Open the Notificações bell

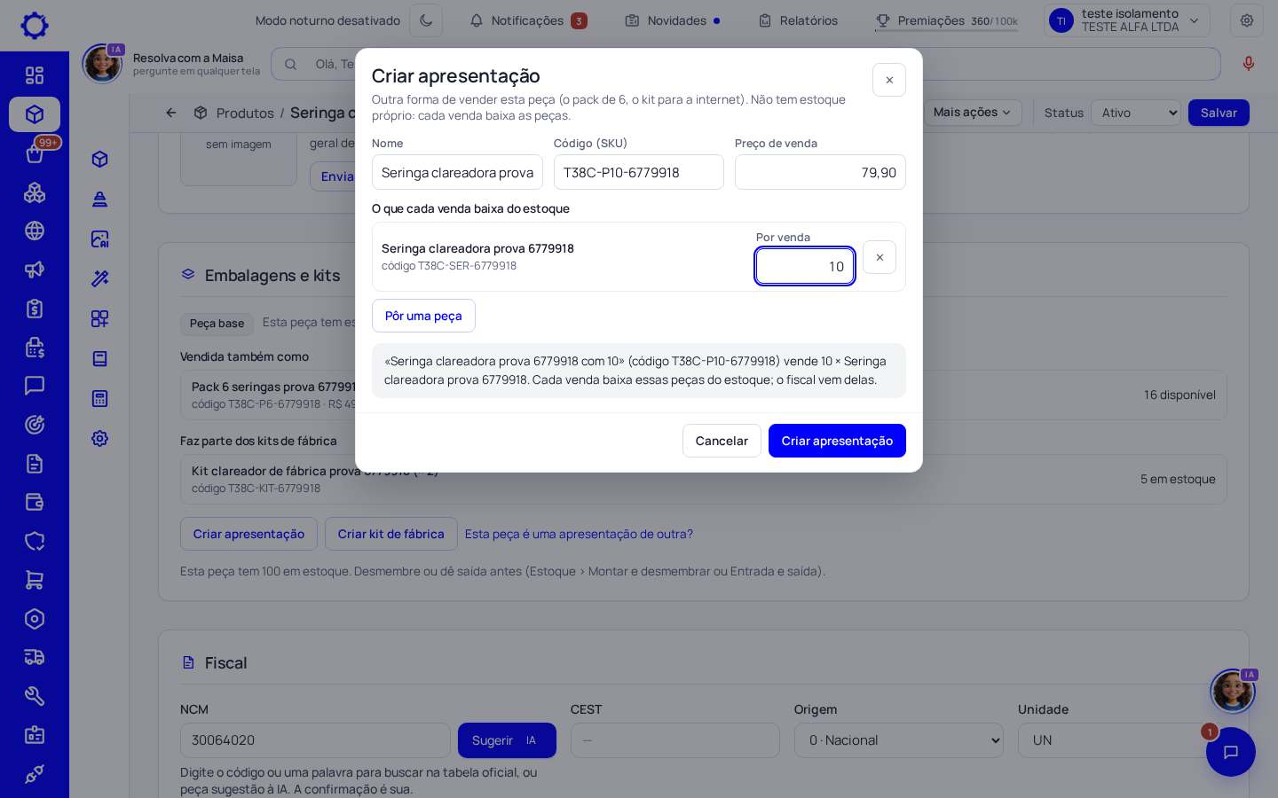point(528,20)
